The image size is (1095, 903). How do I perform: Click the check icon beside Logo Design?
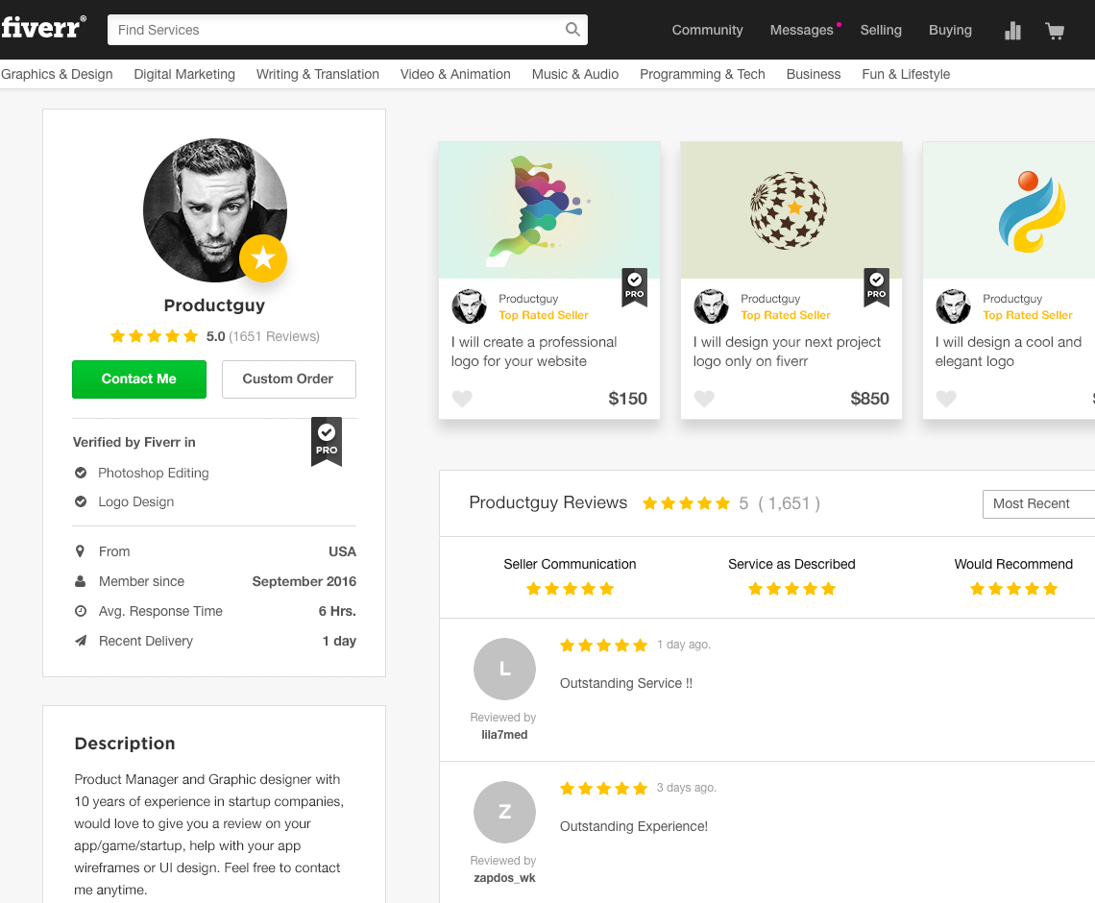click(x=81, y=501)
